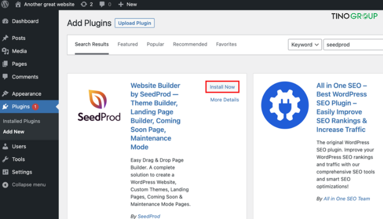Image resolution: width=383 pixels, height=219 pixels.
Task: Click the WordPress logo icon
Action: (x=5, y=4)
